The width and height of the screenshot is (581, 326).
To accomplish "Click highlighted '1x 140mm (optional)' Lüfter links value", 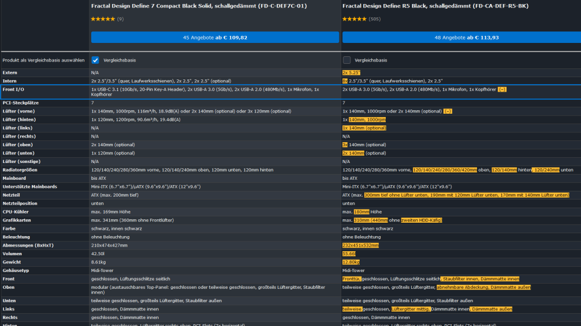I will (x=364, y=128).
